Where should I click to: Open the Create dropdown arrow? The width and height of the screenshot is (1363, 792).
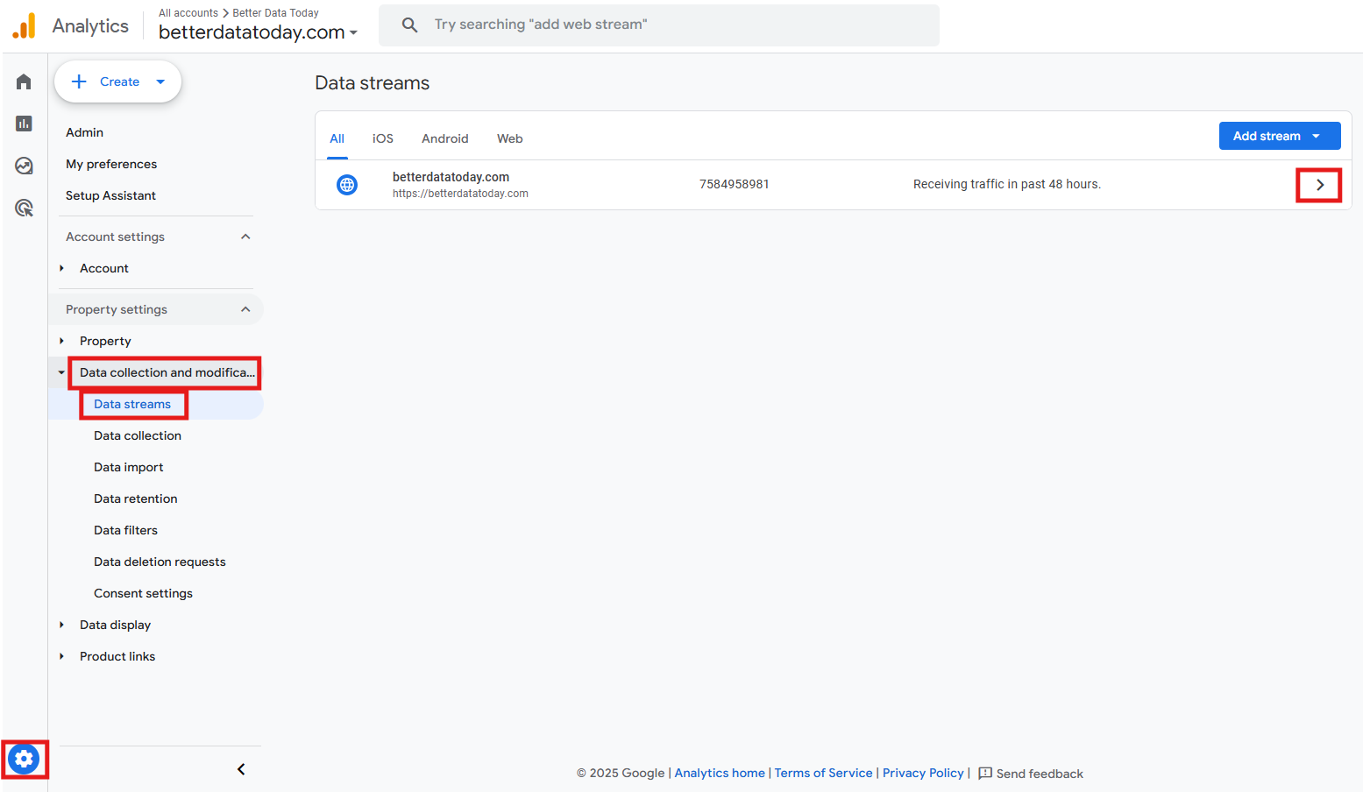click(160, 81)
